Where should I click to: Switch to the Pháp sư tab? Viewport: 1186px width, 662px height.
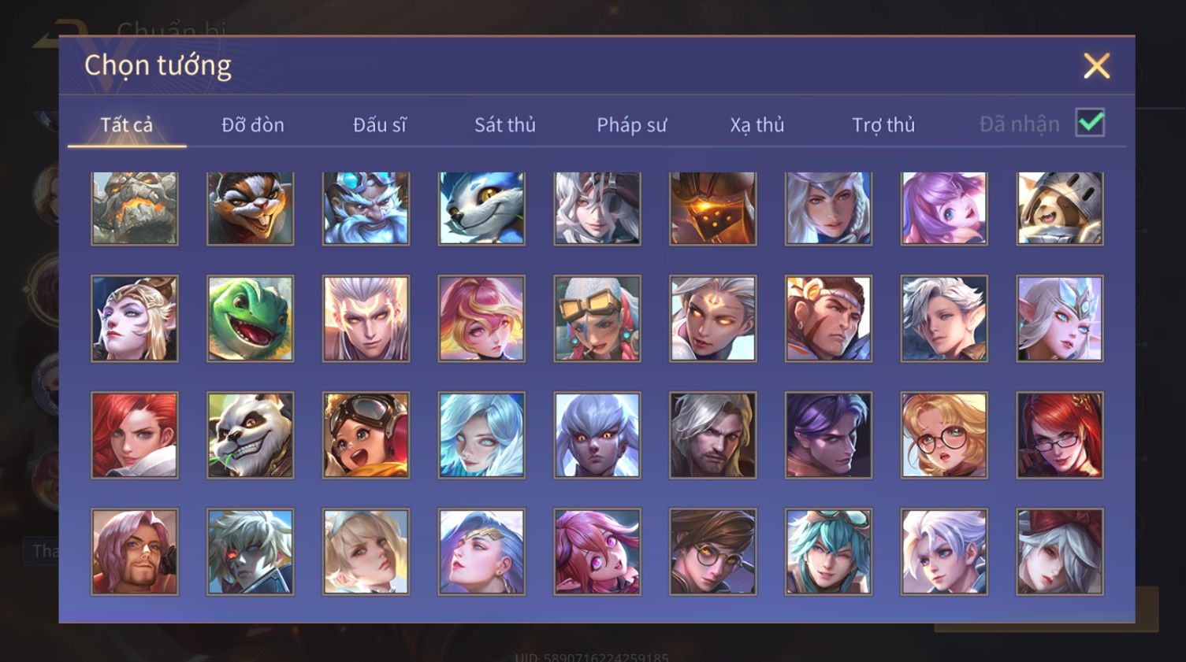coord(631,124)
